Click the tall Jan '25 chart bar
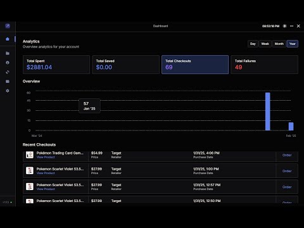 pyautogui.click(x=268, y=111)
